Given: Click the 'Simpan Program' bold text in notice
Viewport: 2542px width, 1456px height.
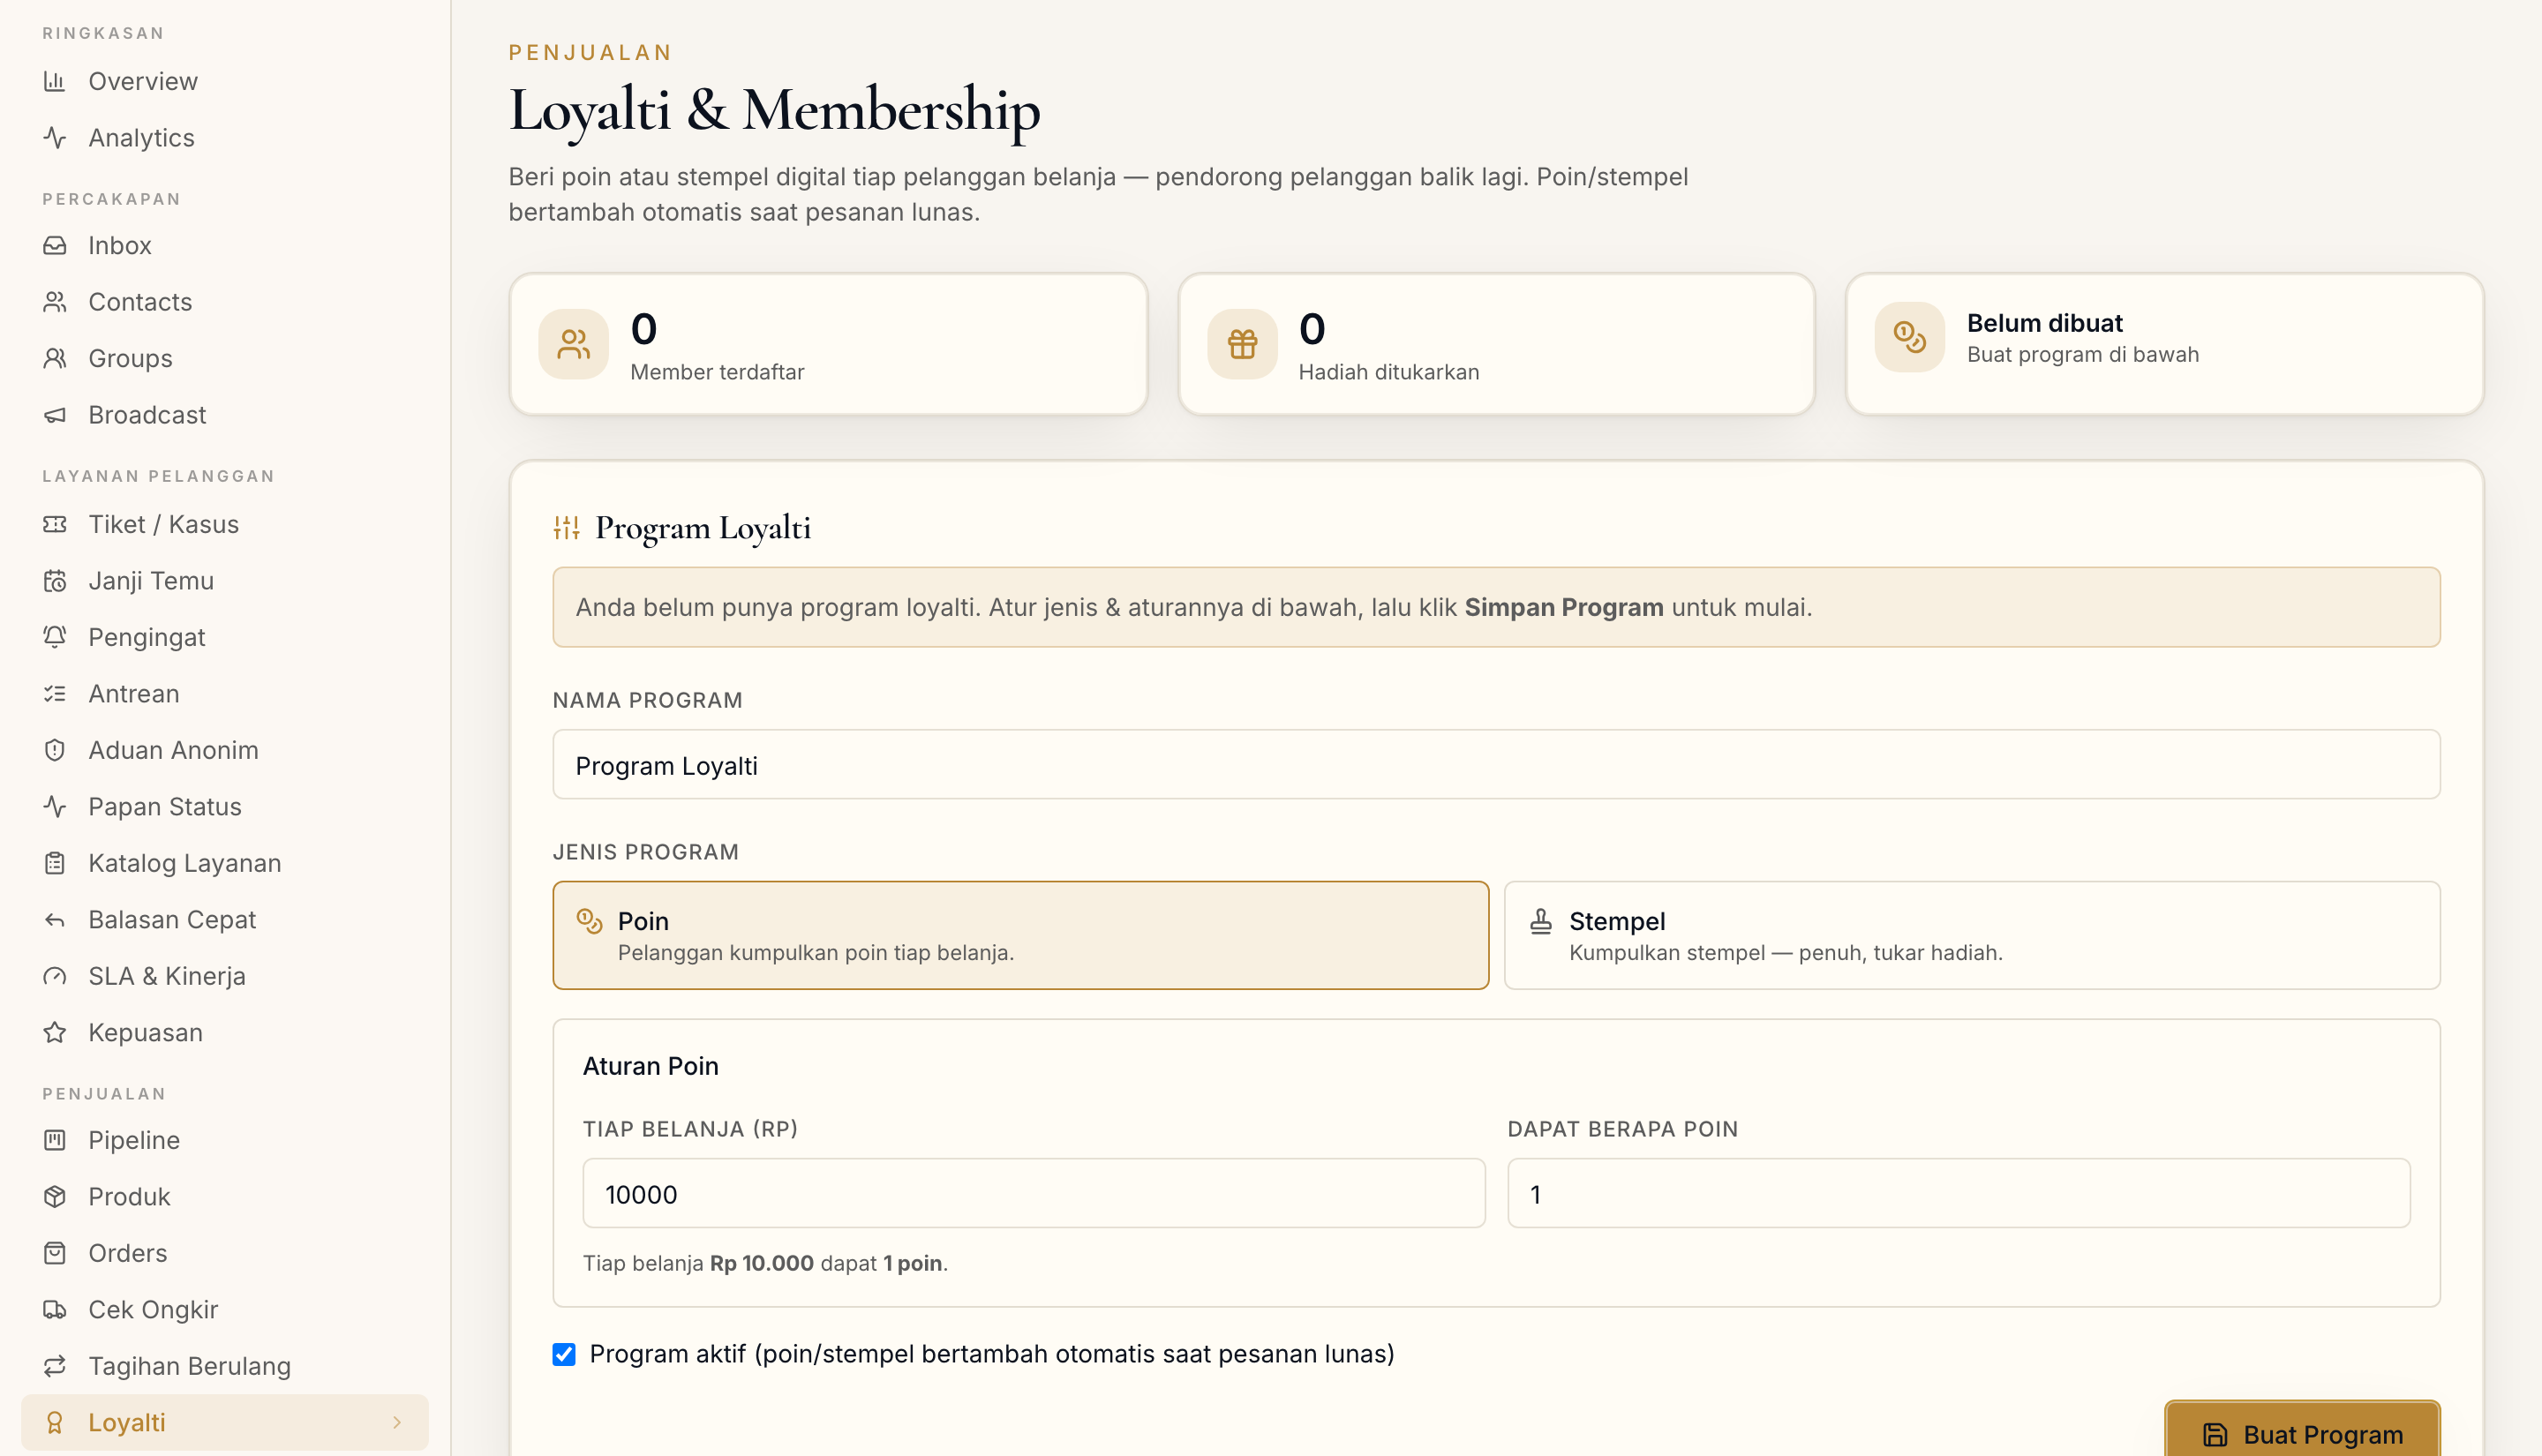Looking at the screenshot, I should pyautogui.click(x=1564, y=608).
